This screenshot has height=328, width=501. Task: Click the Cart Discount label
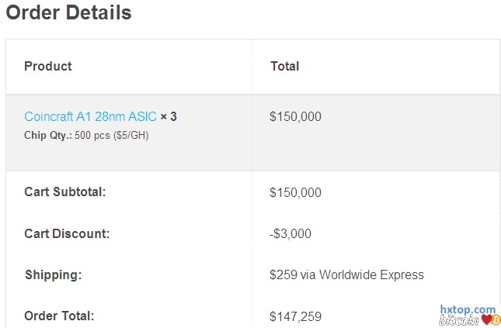[x=67, y=233]
